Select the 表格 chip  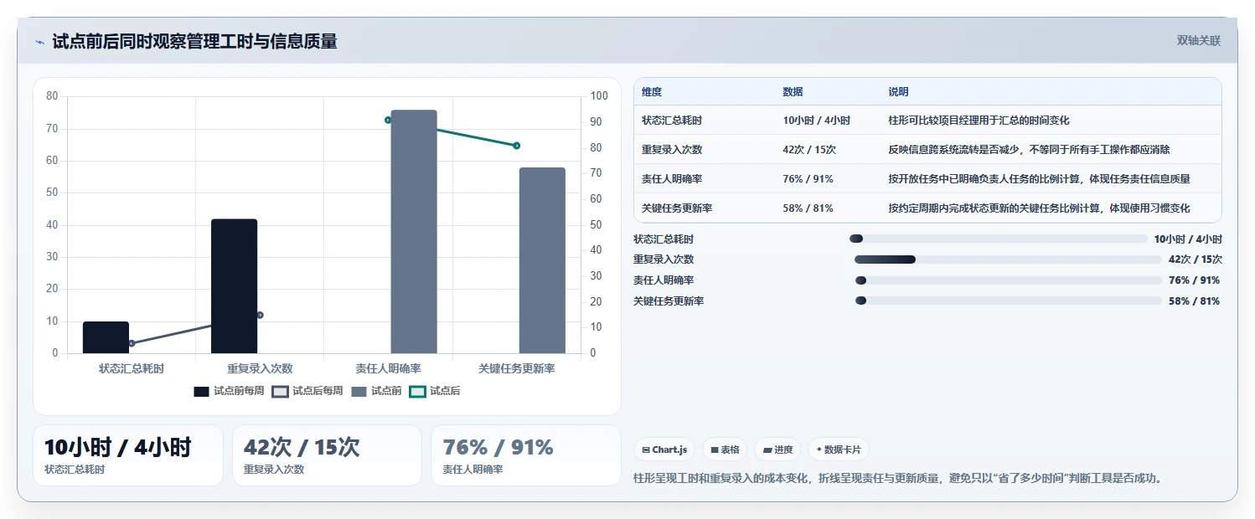coord(725,450)
